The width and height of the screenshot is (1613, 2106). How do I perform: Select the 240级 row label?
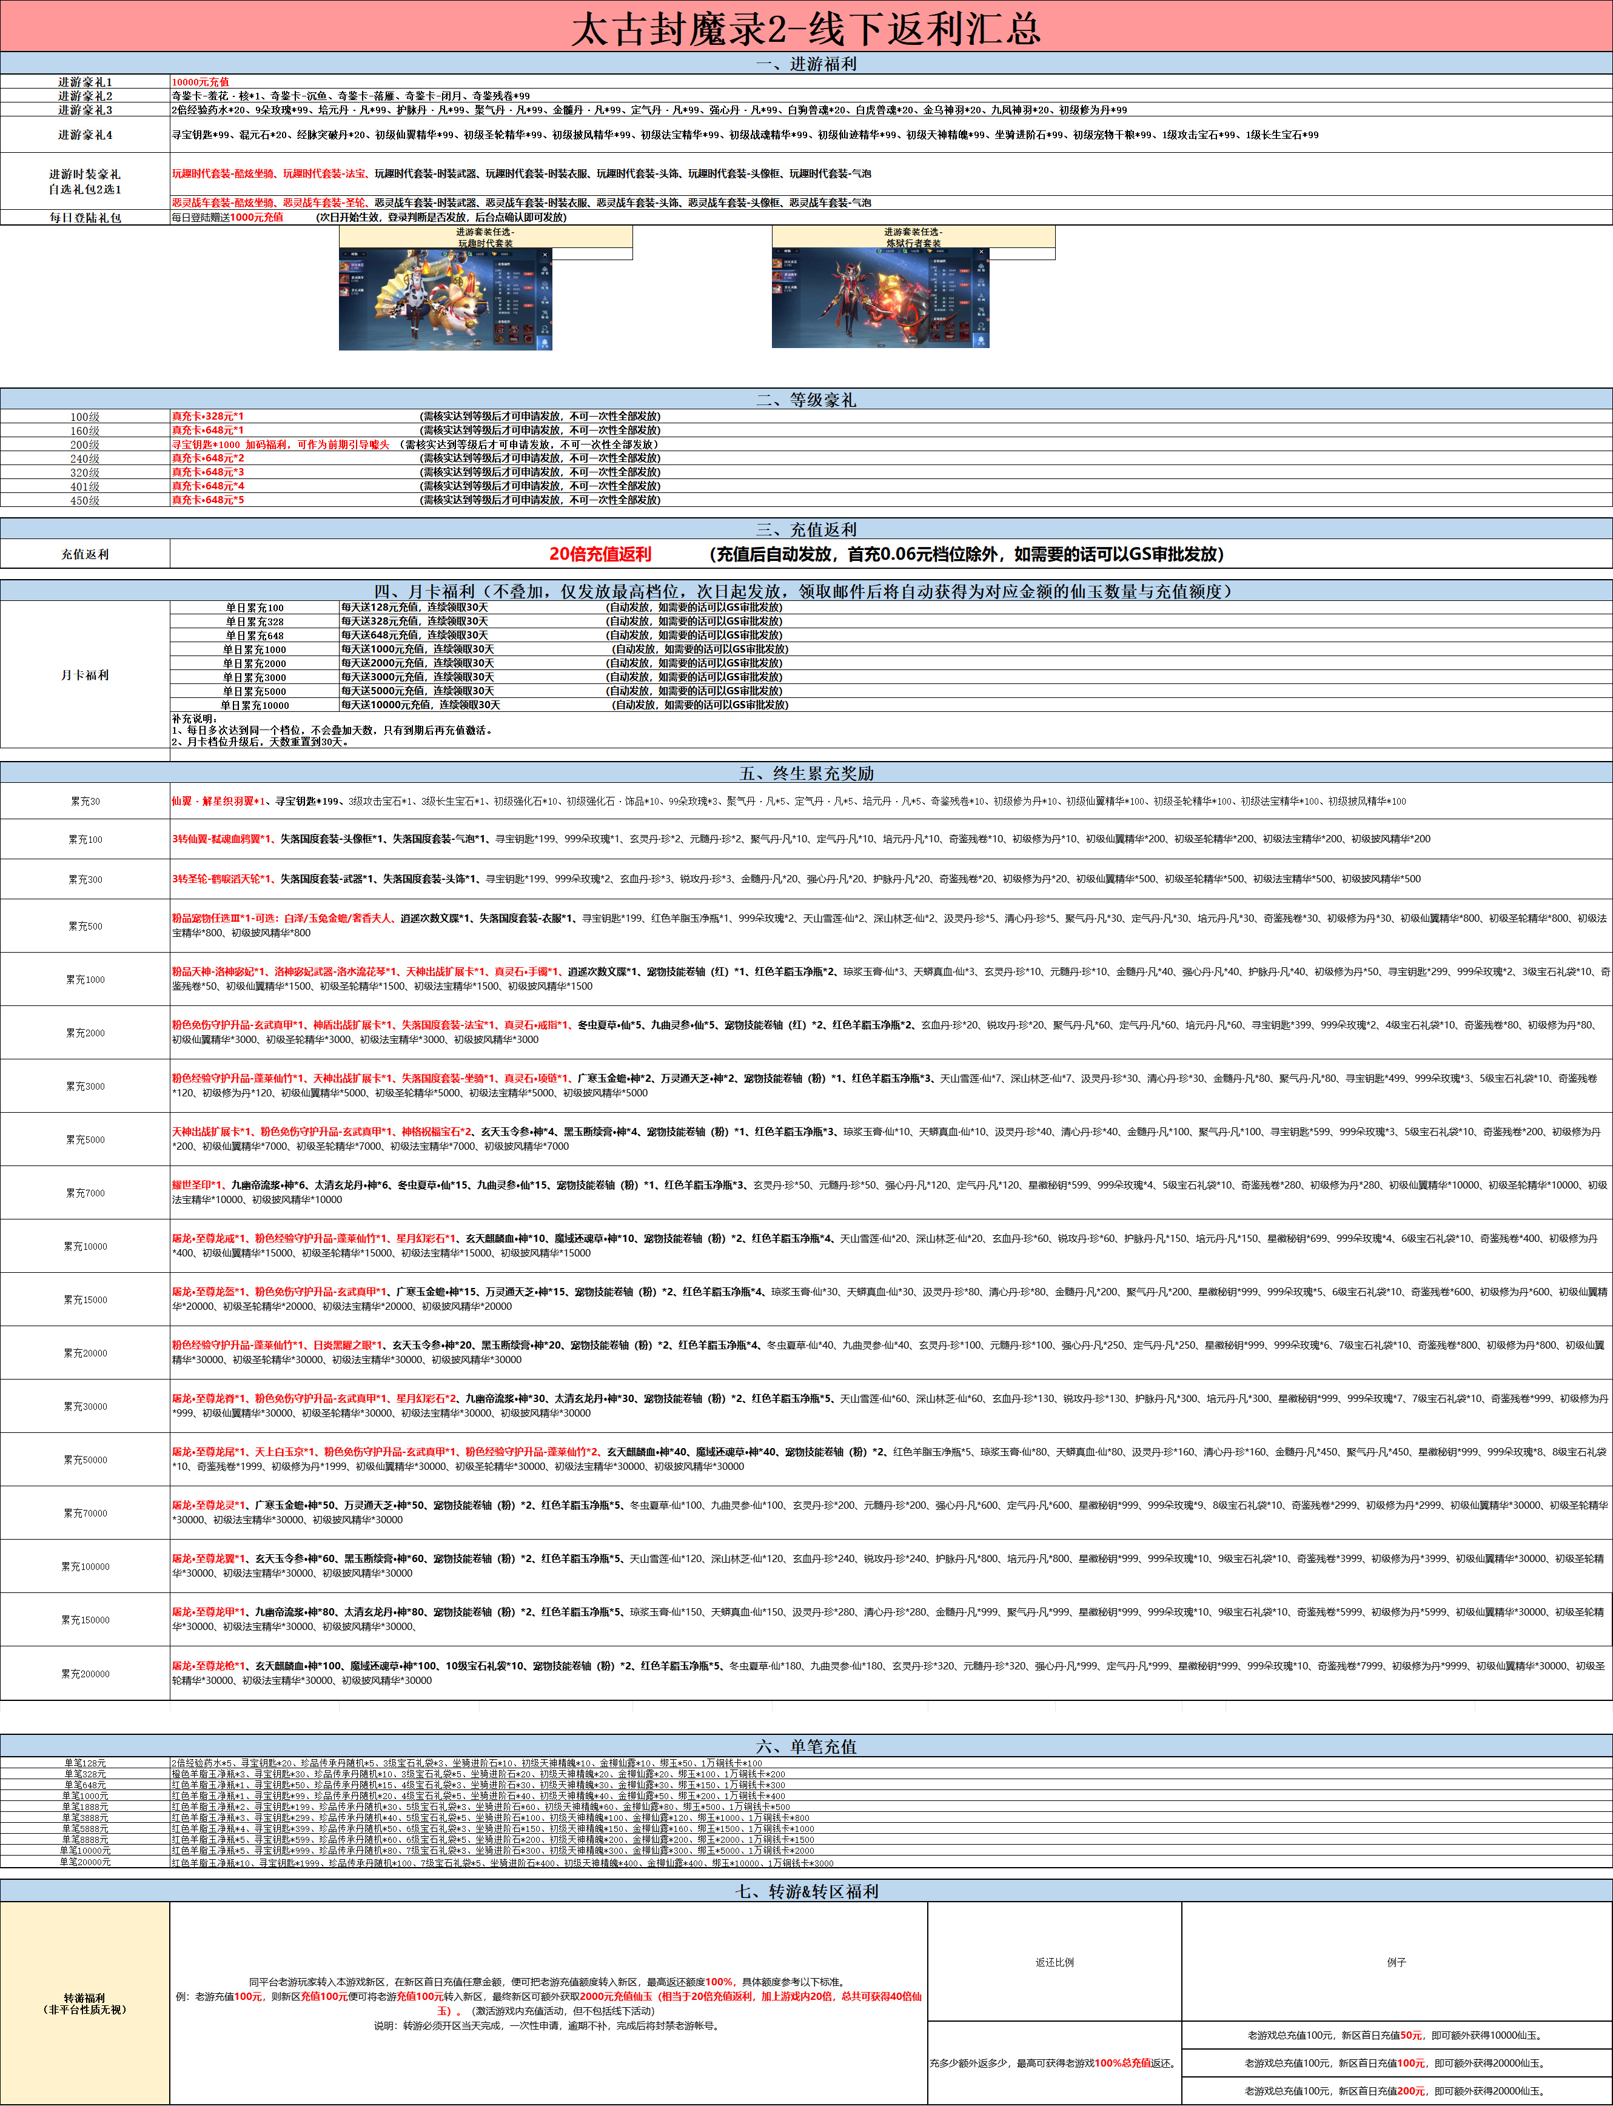pyautogui.click(x=84, y=458)
